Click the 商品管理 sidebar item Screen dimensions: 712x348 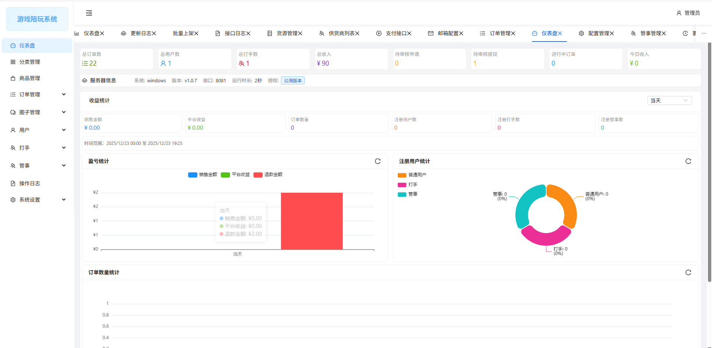(30, 78)
